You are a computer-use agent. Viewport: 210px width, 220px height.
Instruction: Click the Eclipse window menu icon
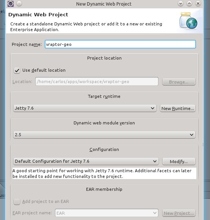click(x=11, y=4)
